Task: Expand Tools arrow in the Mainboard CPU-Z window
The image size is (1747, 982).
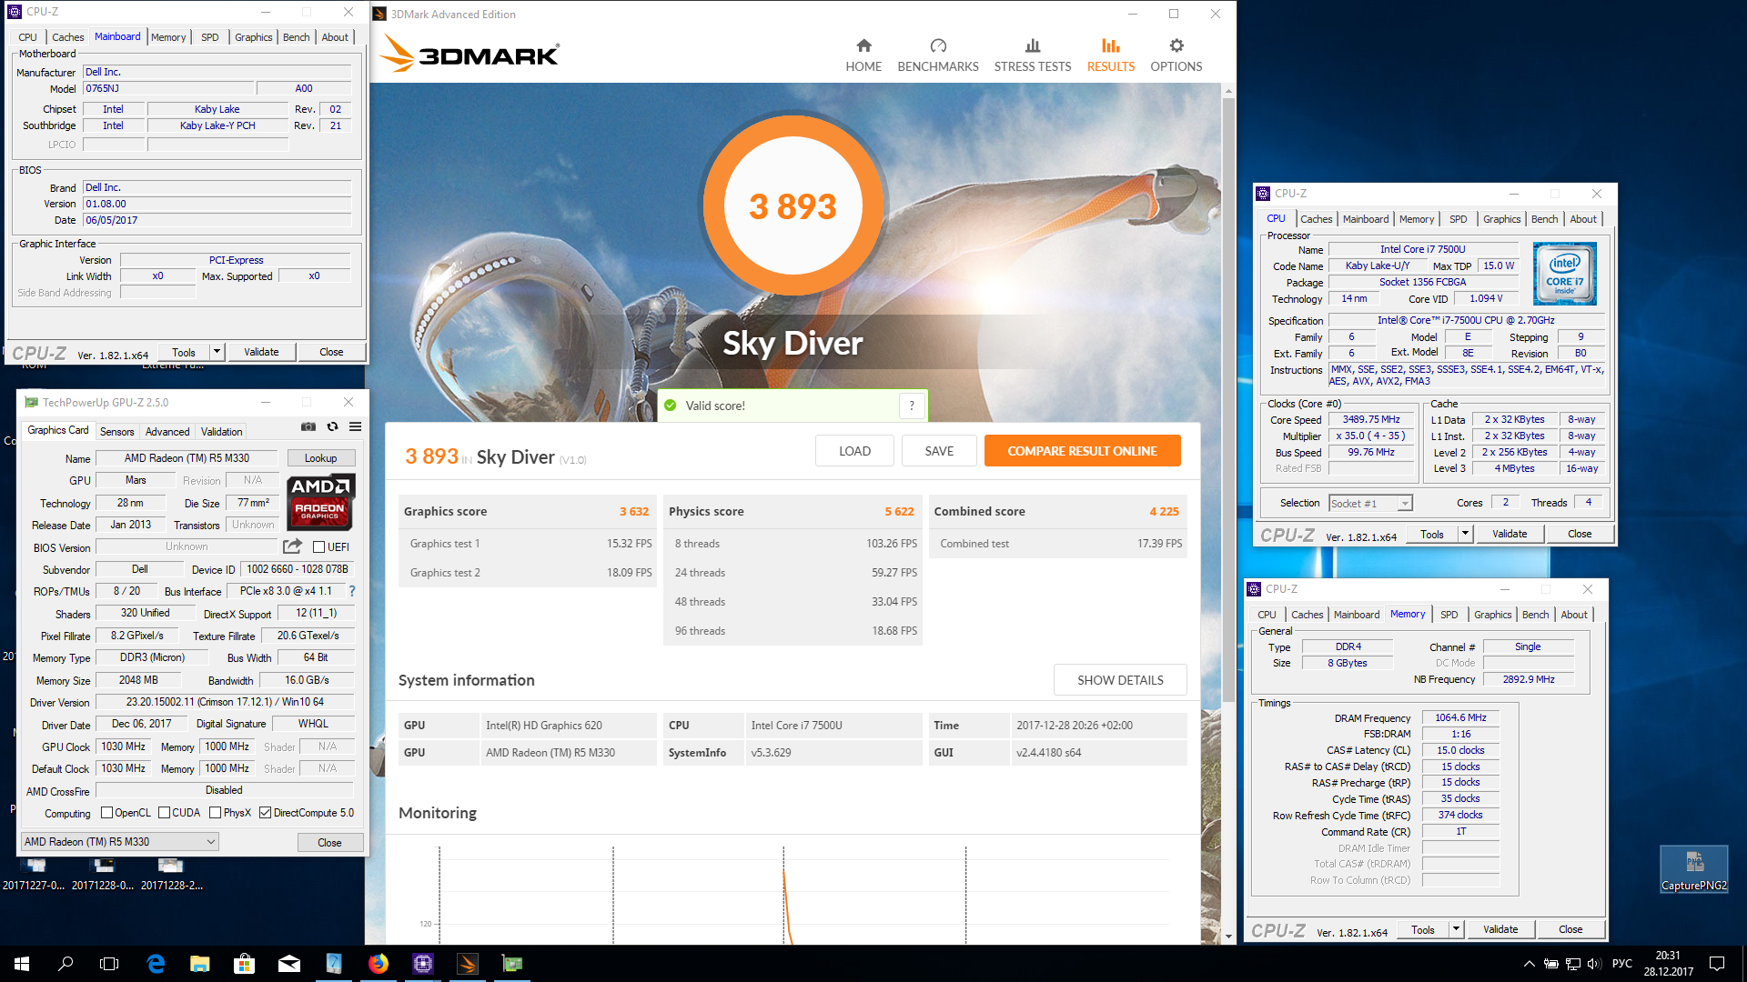Action: point(217,352)
